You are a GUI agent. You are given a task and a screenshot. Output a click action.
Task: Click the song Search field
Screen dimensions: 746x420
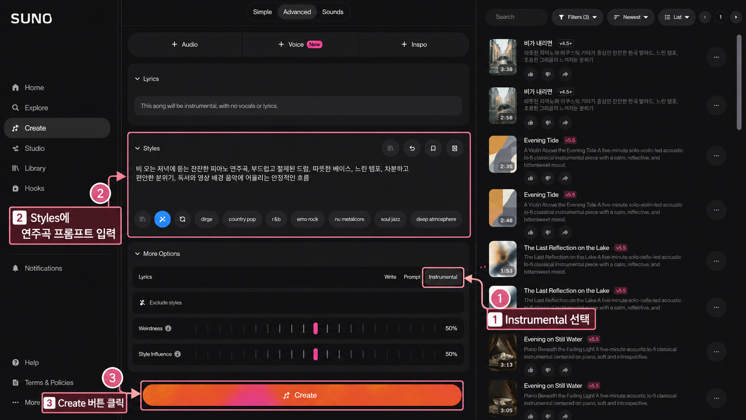[517, 17]
